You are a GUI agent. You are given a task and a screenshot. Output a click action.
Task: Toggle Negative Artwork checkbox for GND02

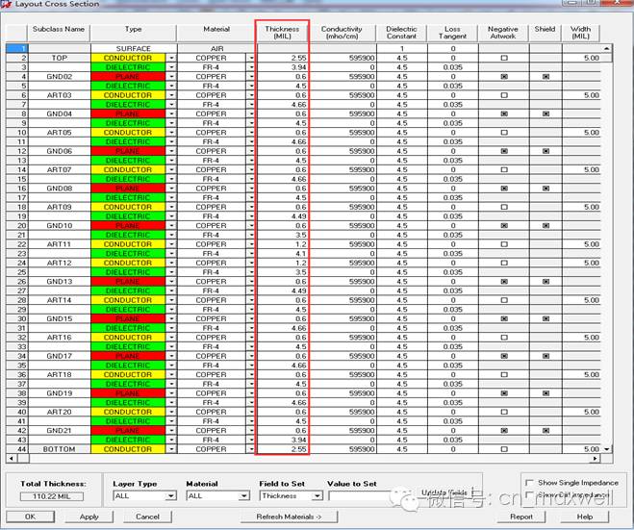502,77
